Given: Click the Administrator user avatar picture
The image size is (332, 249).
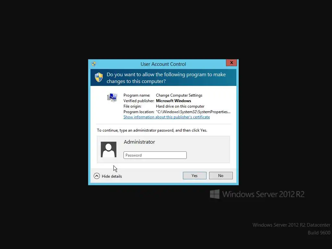Looking at the screenshot, I should pyautogui.click(x=109, y=149).
